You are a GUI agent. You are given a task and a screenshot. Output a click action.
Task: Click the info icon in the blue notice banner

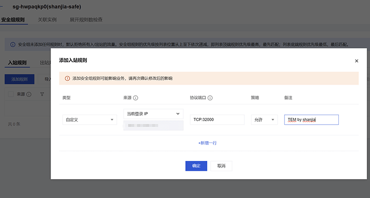pyautogui.click(x=13, y=44)
